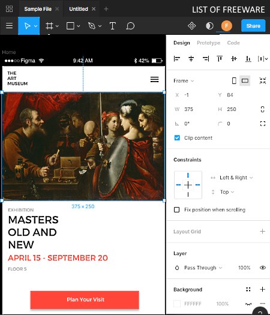Expand the Move tool options arrow
This screenshot has width=270, height=315.
click(x=35, y=26)
